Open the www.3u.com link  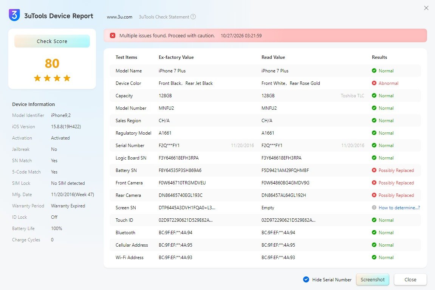[x=119, y=17]
